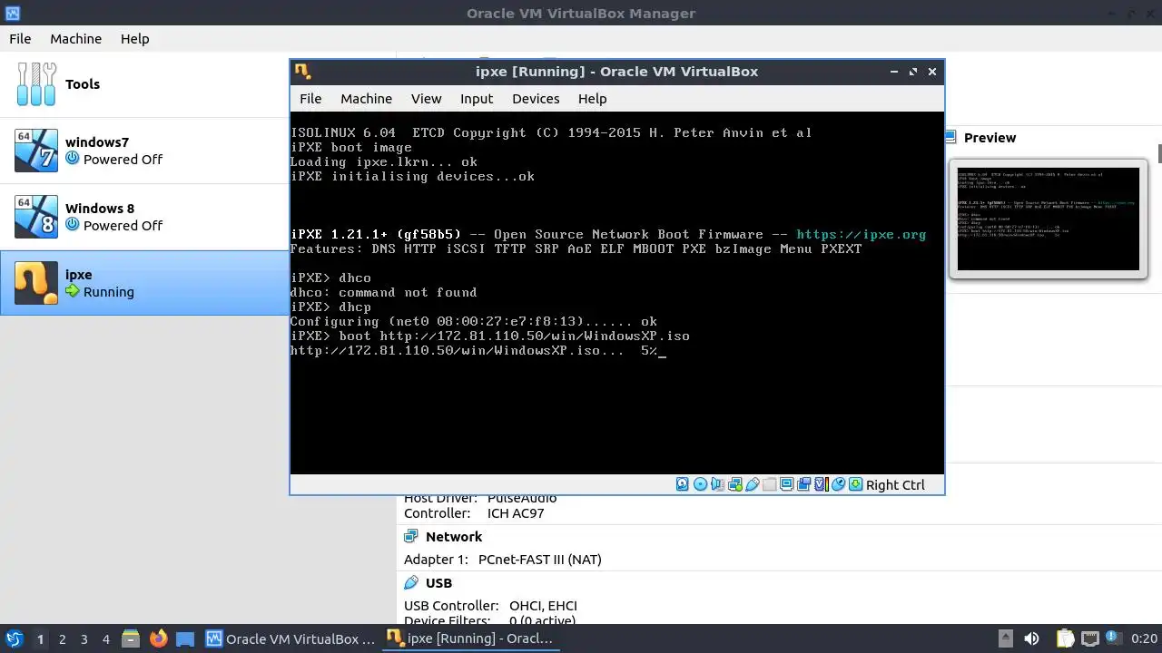
Task: Click the display indicator icon in VM status bar
Action: click(787, 484)
